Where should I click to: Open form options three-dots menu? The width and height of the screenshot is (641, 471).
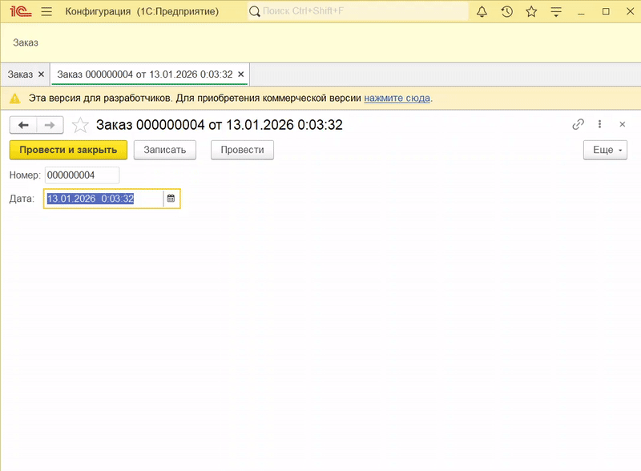[599, 124]
